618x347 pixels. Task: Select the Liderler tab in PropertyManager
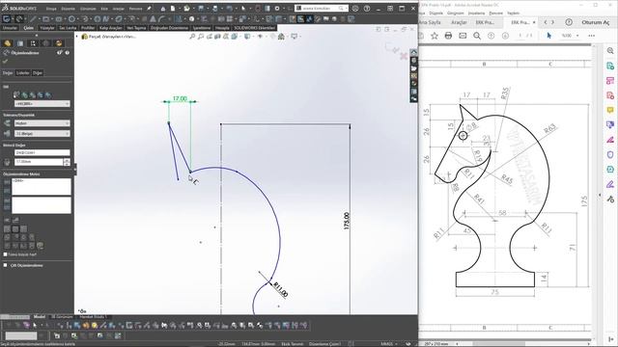pyautogui.click(x=23, y=73)
